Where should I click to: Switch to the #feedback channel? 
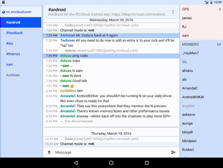[20, 33]
